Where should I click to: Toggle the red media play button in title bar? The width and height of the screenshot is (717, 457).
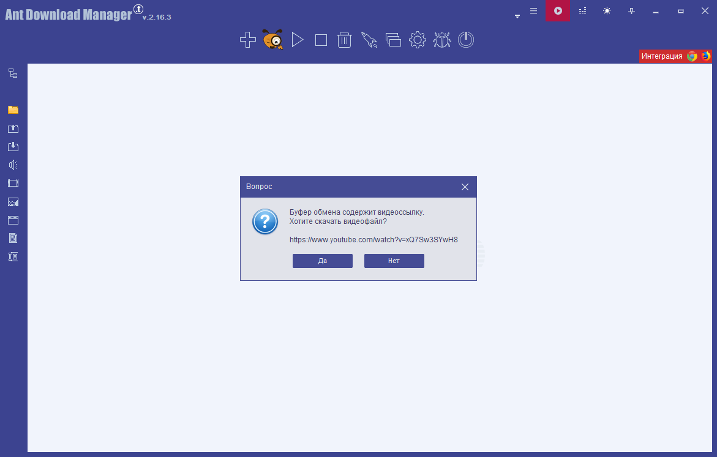tap(558, 11)
